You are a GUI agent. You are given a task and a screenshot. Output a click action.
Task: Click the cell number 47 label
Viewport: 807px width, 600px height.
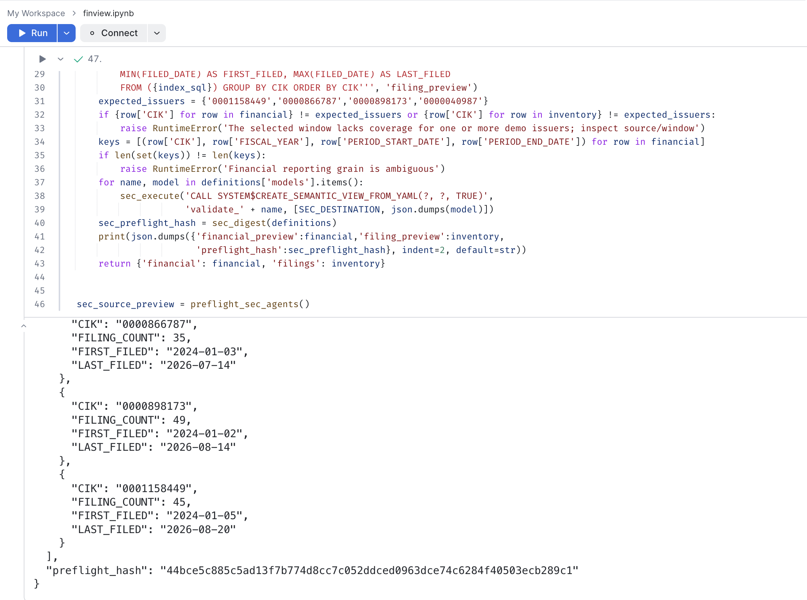pyautogui.click(x=94, y=59)
